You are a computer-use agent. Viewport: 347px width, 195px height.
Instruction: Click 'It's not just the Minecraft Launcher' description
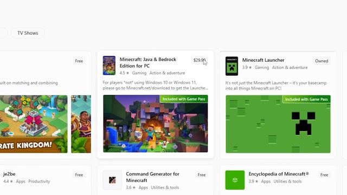pos(276,86)
